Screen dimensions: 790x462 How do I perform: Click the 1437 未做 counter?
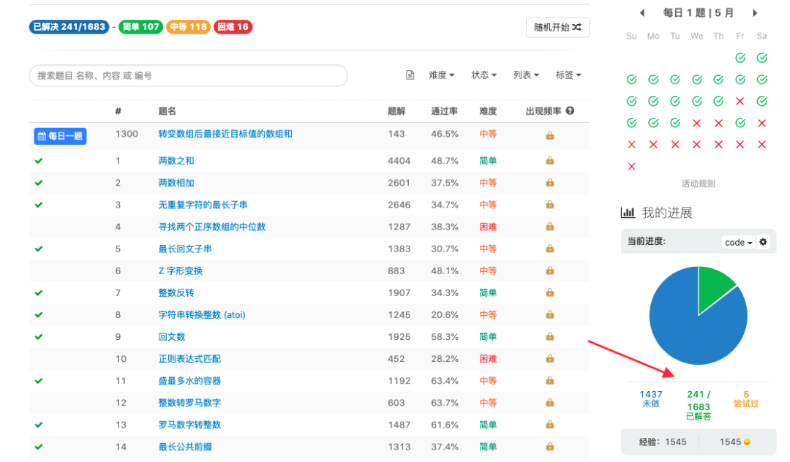pyautogui.click(x=651, y=398)
